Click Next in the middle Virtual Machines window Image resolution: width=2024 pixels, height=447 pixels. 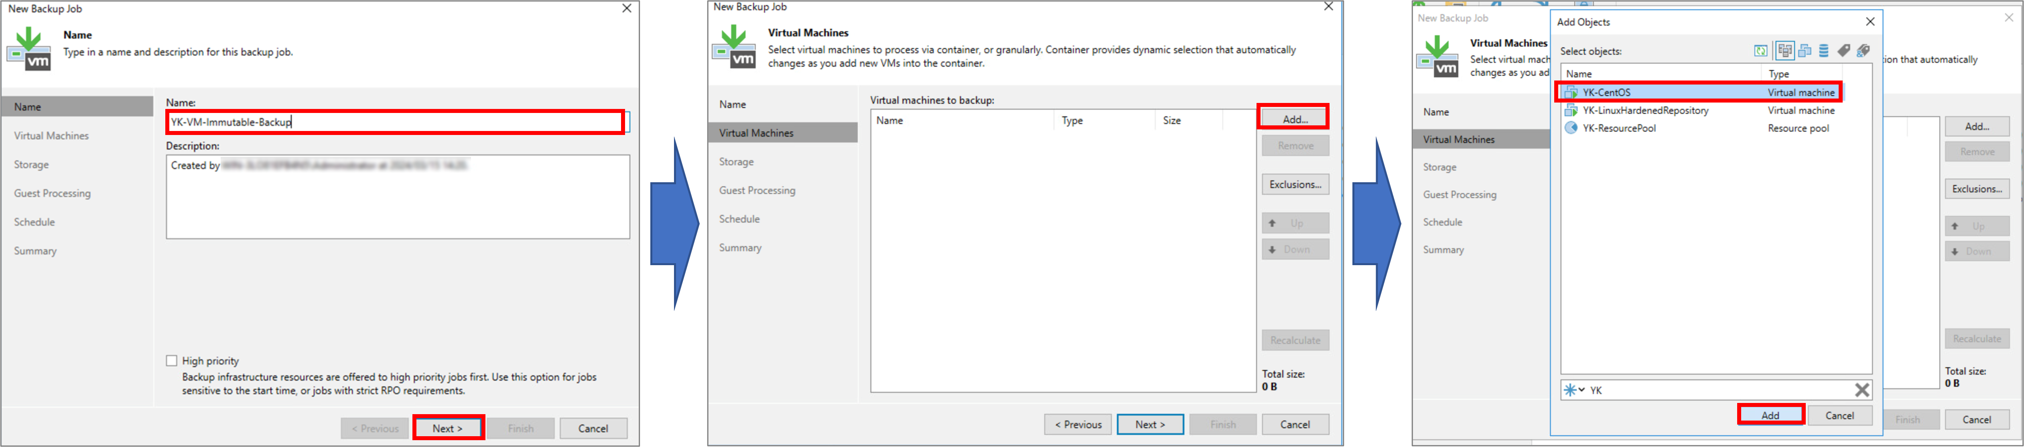(1150, 424)
